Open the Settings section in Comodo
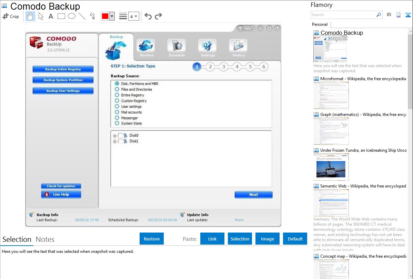The width and height of the screenshot is (413, 279). coord(208,48)
